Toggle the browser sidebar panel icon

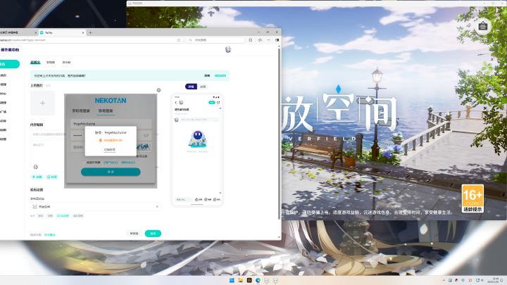(277, 40)
